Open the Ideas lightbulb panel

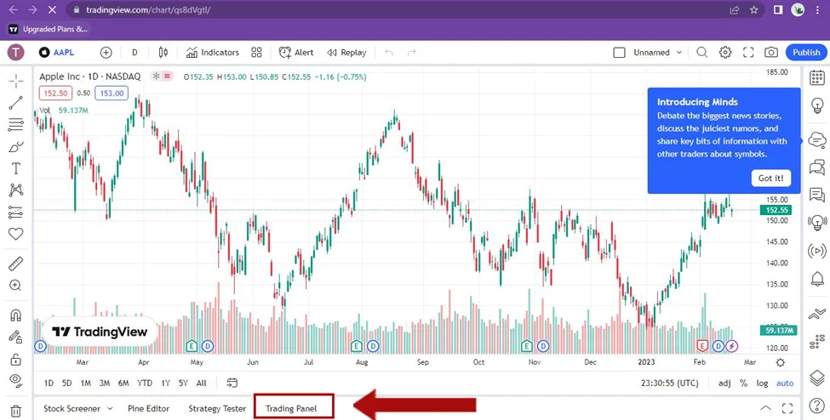tap(817, 105)
